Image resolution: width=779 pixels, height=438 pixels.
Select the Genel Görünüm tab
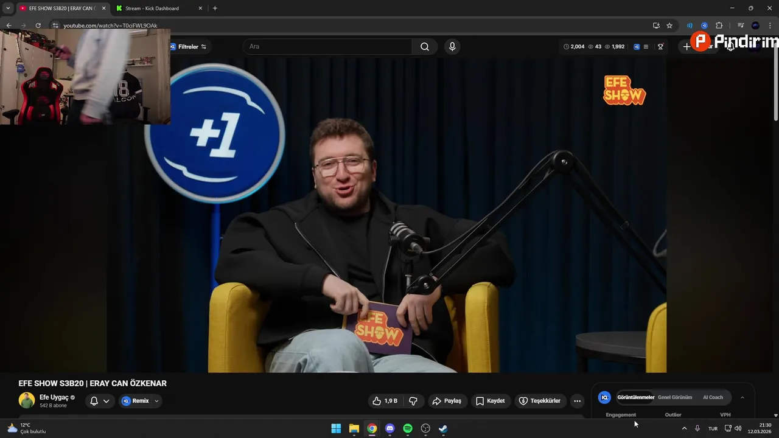pos(675,397)
